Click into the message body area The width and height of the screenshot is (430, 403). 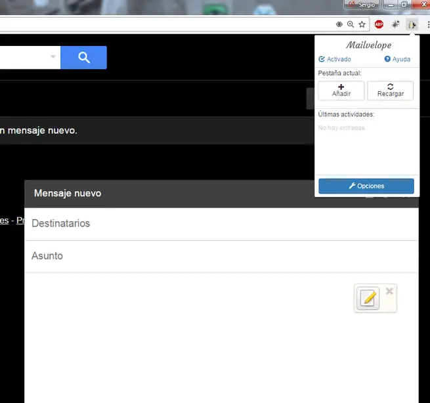(x=221, y=338)
